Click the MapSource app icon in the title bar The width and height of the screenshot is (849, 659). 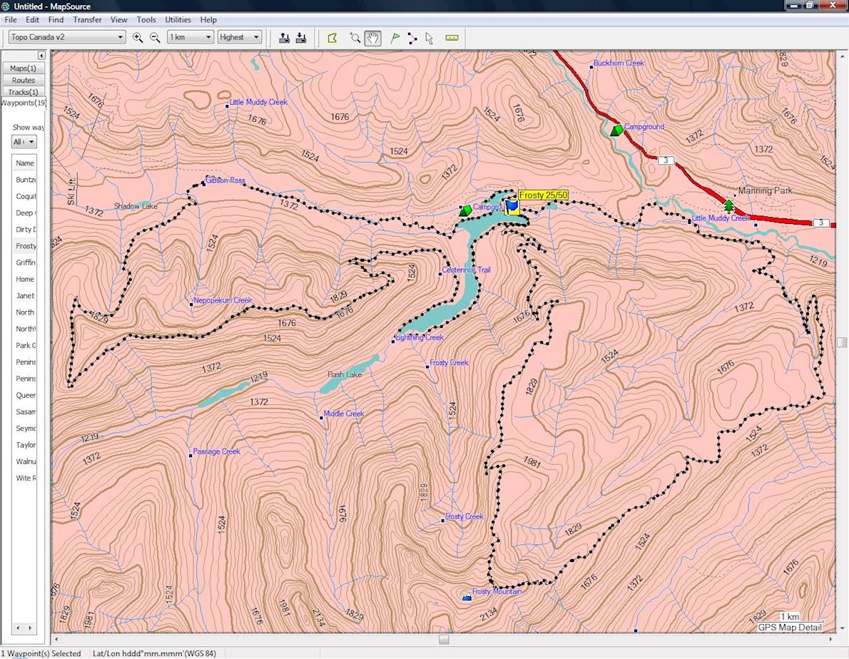point(6,6)
